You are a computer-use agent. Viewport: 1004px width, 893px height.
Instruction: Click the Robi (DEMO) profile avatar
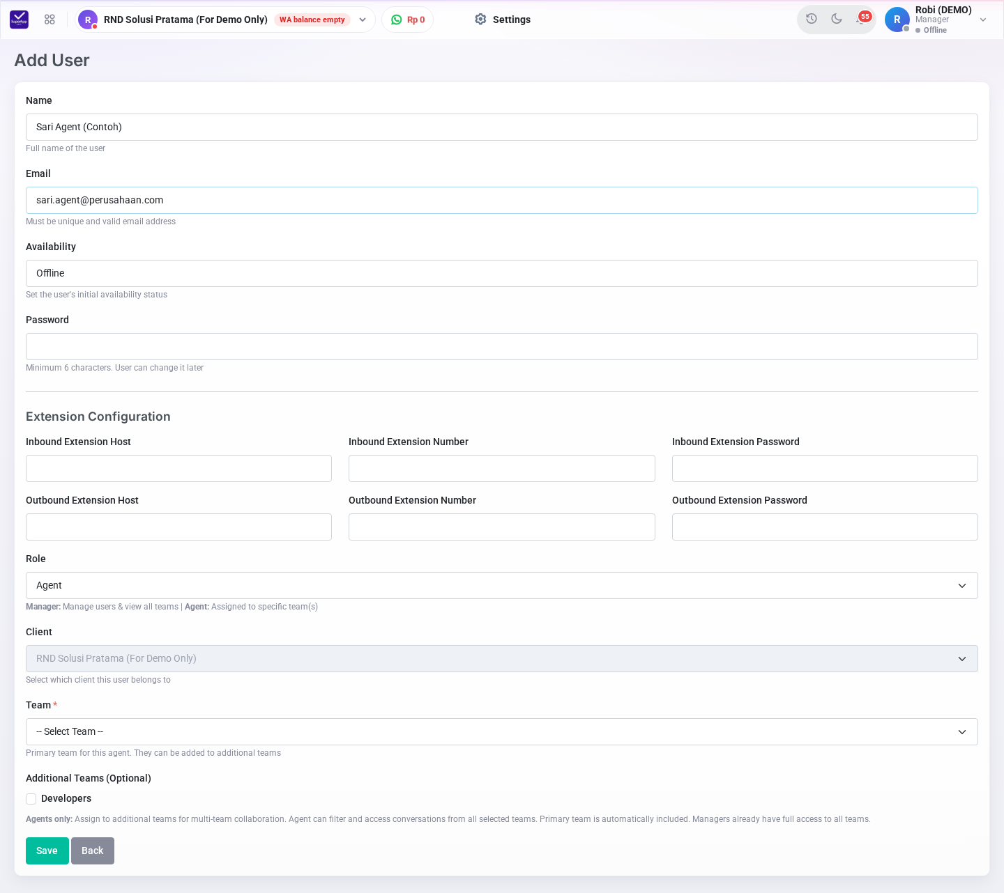point(897,20)
